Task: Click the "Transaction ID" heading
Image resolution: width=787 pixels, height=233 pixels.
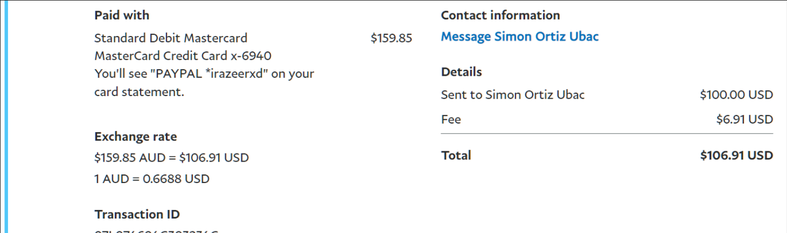Action: (x=137, y=214)
